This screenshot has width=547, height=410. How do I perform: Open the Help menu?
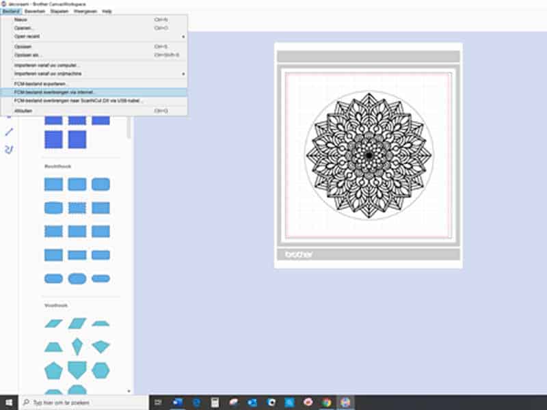coord(107,11)
